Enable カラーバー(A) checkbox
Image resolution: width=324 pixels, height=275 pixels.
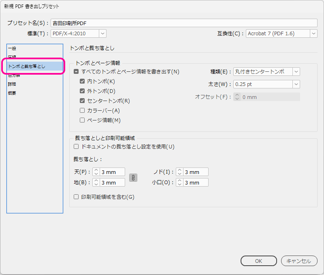tap(82, 110)
